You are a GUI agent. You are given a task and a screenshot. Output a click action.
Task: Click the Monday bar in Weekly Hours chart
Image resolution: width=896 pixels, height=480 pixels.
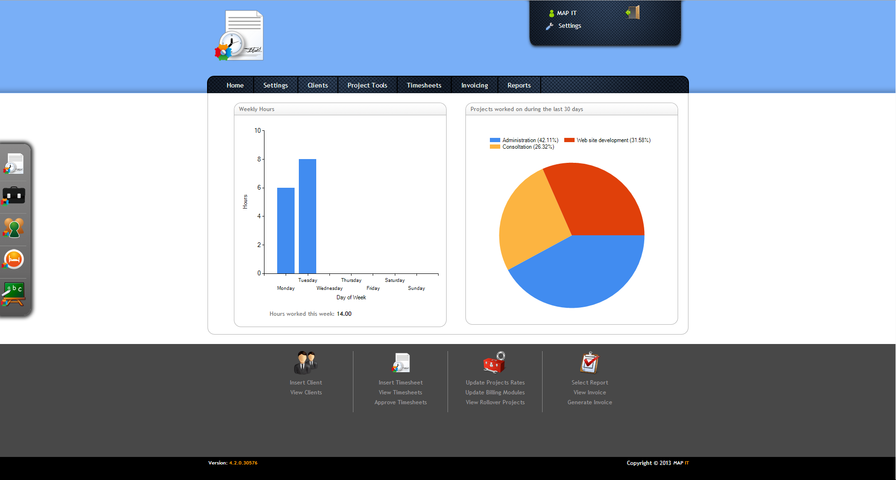[x=286, y=231]
